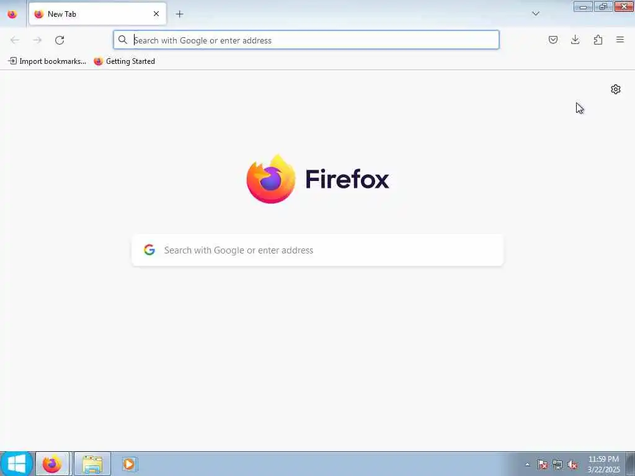Screen dimensions: 635x476
Task: Switch to Firefox in taskbar
Action: point(52,464)
